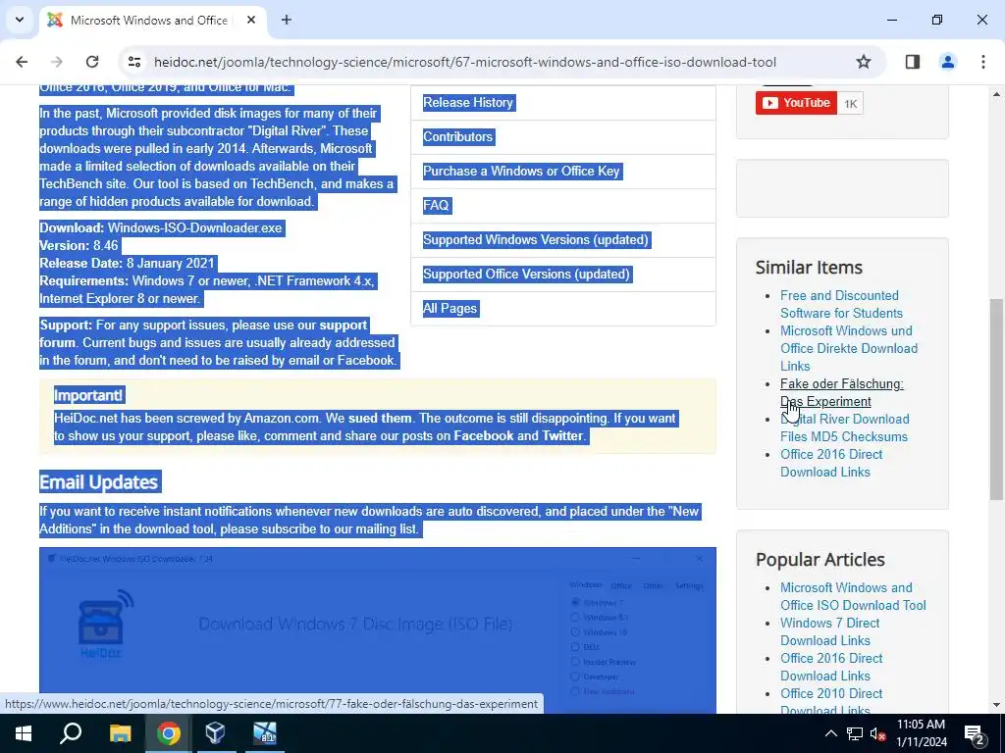
Task: Open File Explorer from taskbar
Action: point(120,733)
